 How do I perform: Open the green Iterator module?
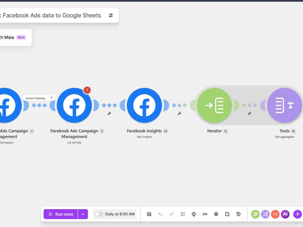215,105
